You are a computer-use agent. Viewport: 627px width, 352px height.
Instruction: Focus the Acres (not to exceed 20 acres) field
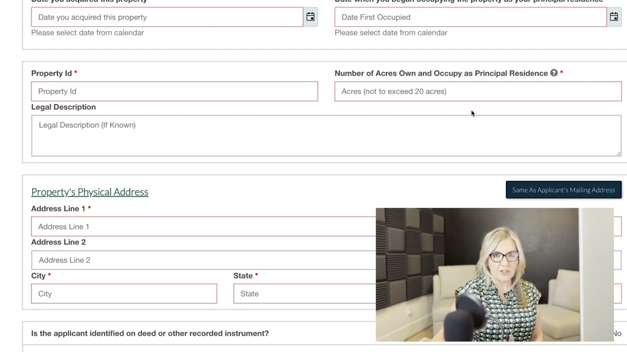point(478,91)
